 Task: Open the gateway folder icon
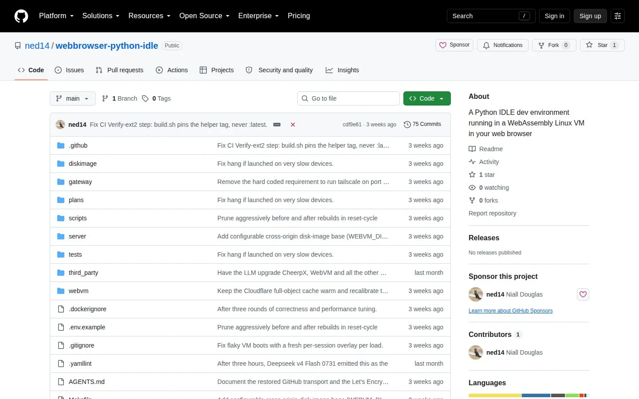[61, 182]
